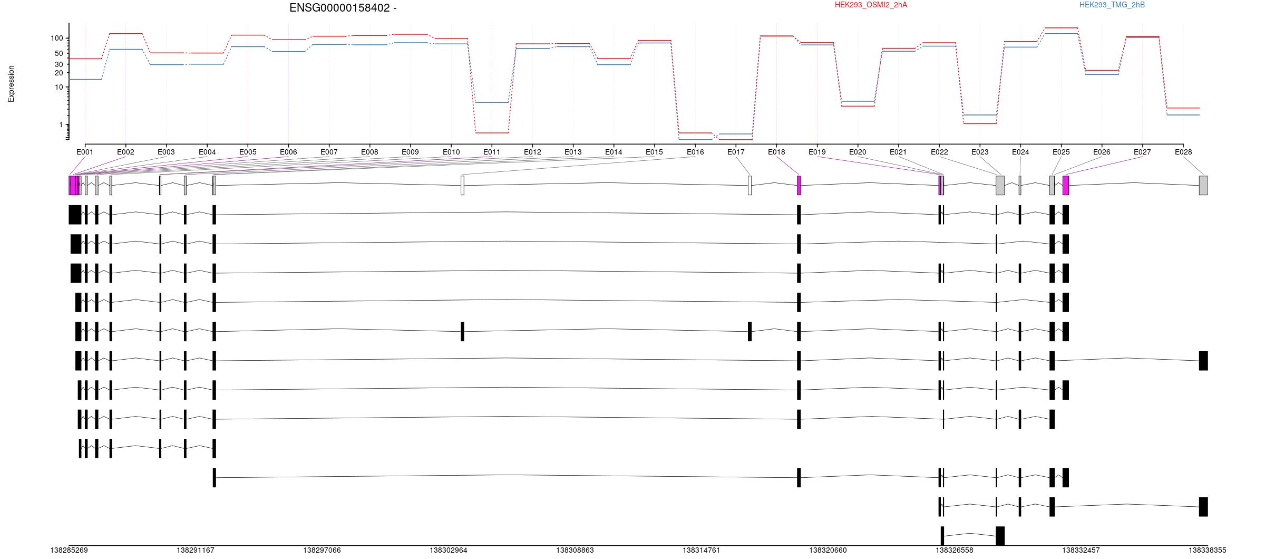This screenshot has height=559, width=1265.
Task: Select exon label E007
Action: pyautogui.click(x=329, y=152)
